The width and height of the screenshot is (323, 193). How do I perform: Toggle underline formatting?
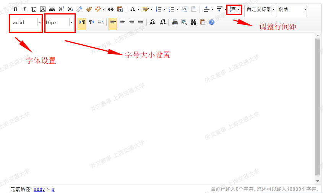click(34, 9)
